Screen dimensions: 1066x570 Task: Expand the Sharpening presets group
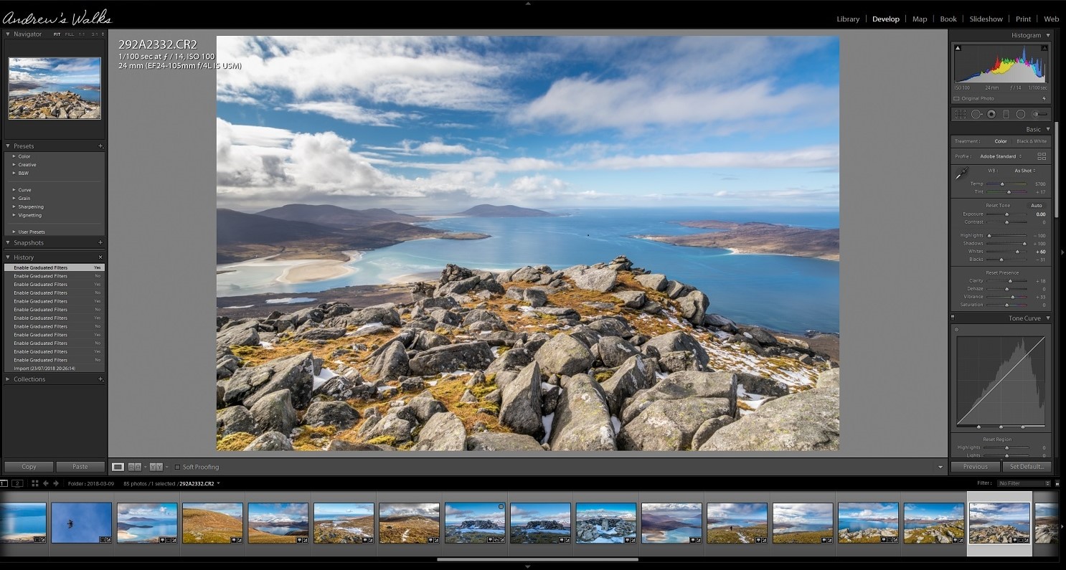click(x=14, y=206)
